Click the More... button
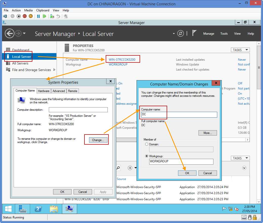 pyautogui.click(x=208, y=133)
